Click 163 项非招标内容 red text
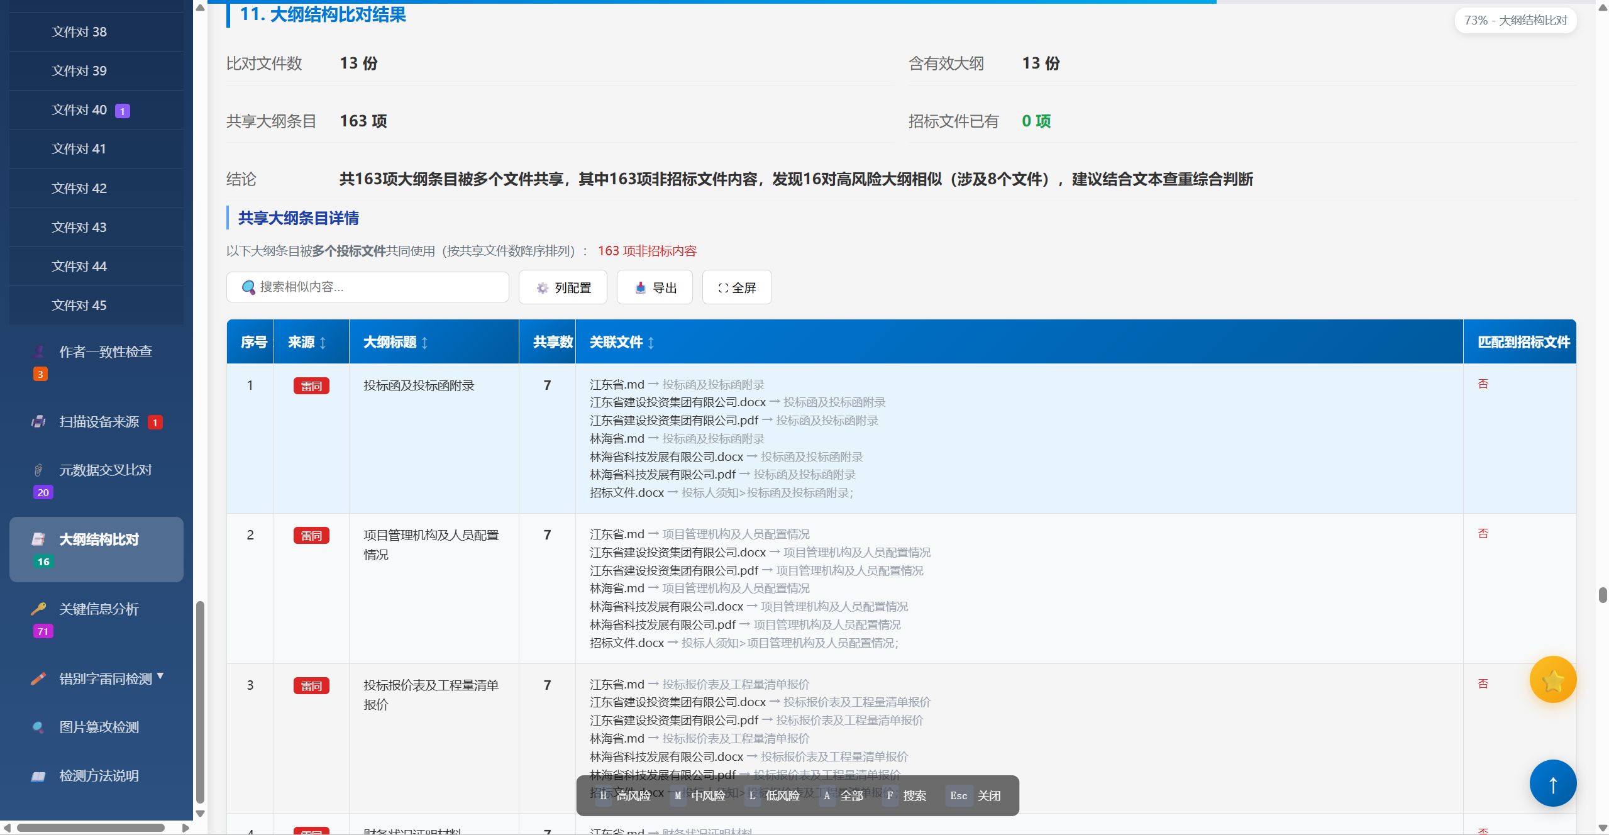This screenshot has height=835, width=1609. [x=647, y=252]
